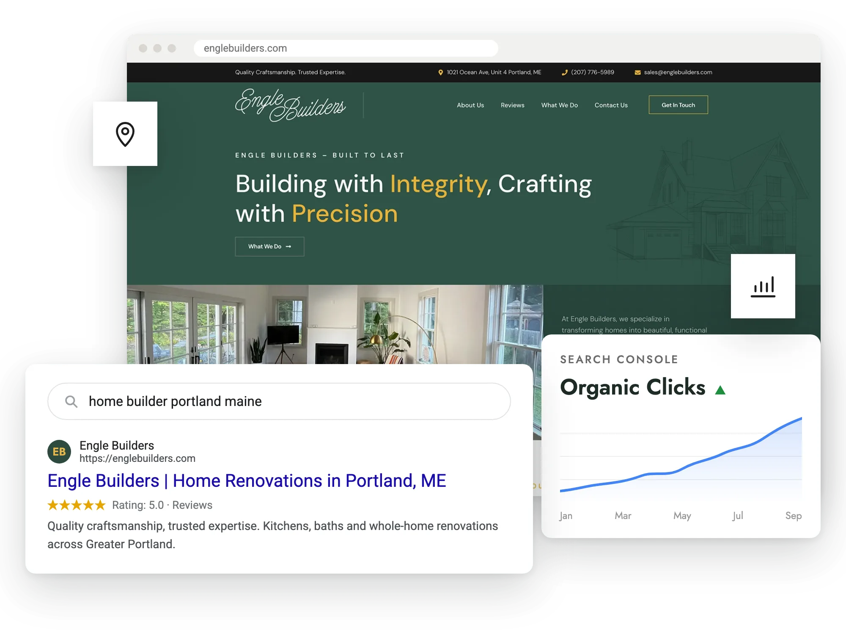The height and width of the screenshot is (635, 846).
Task: Click the sales@englebuilders.com email link
Action: point(678,72)
